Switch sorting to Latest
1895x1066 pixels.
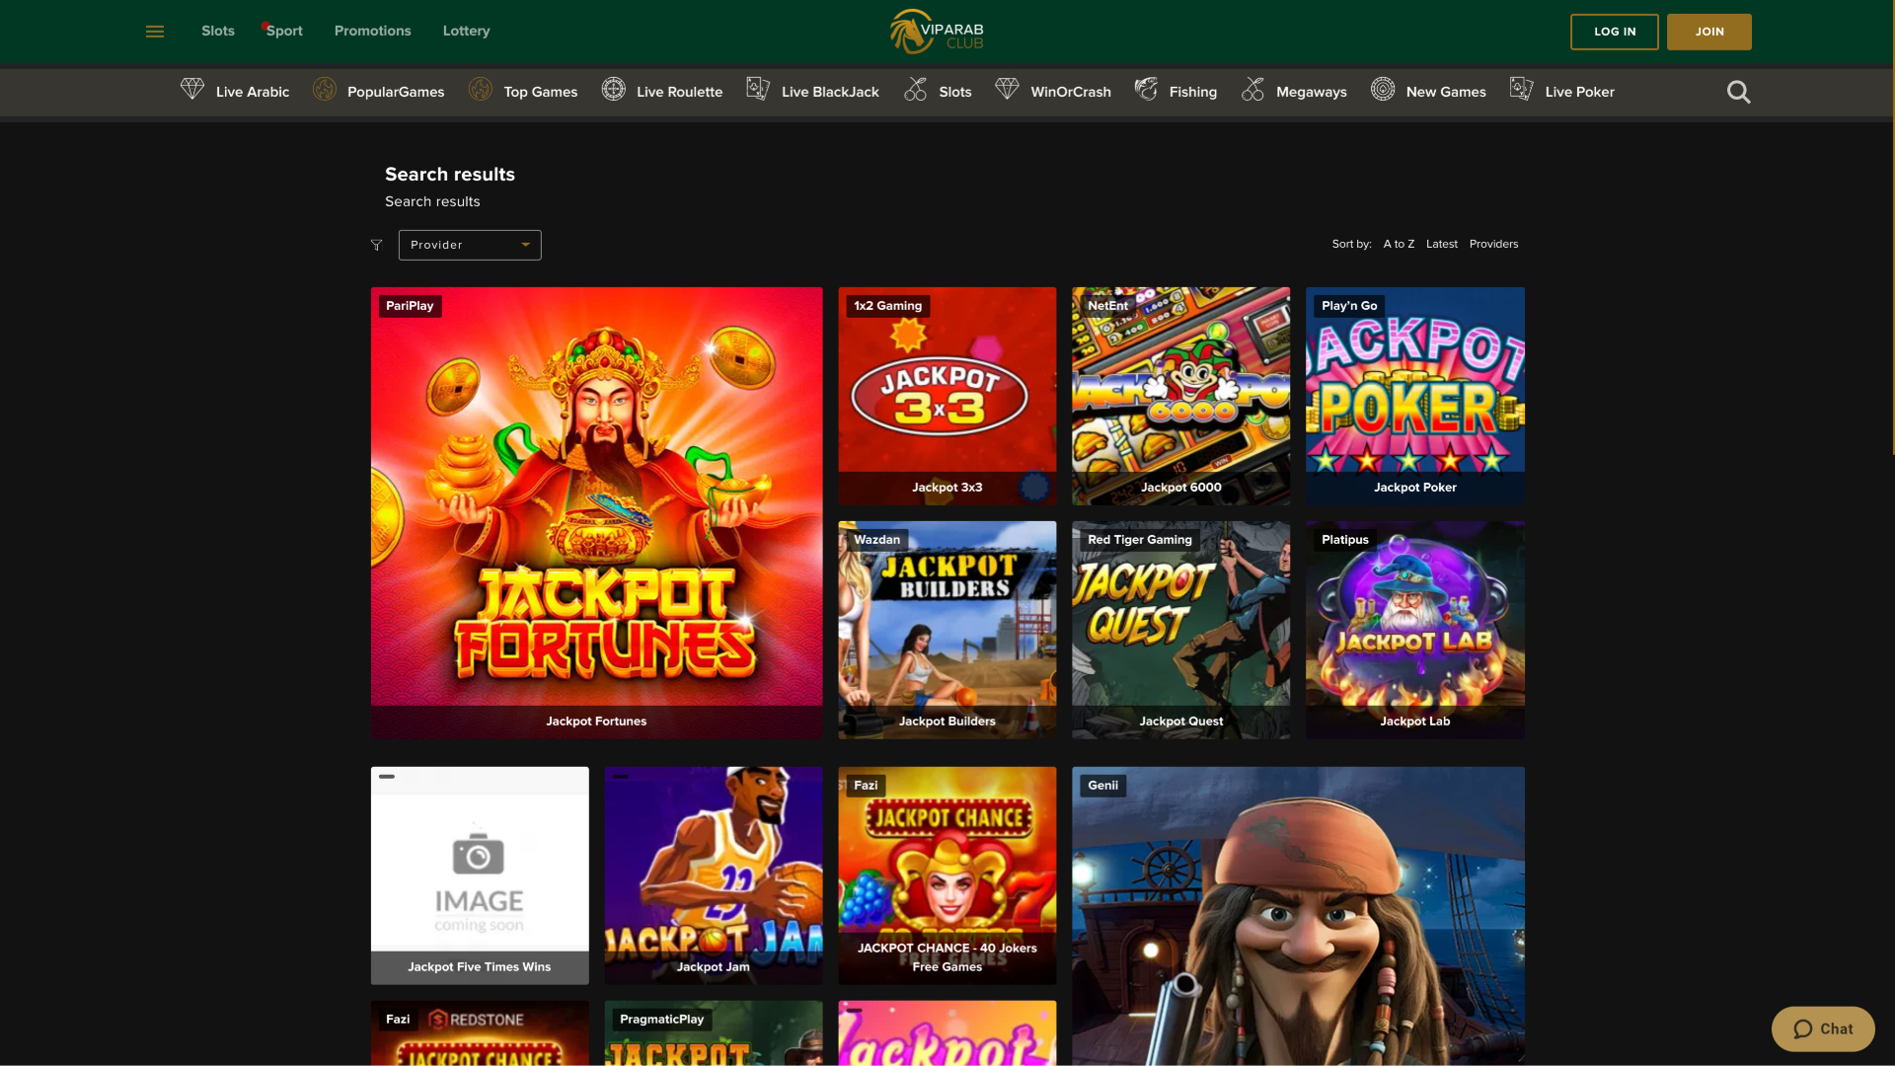coord(1441,244)
